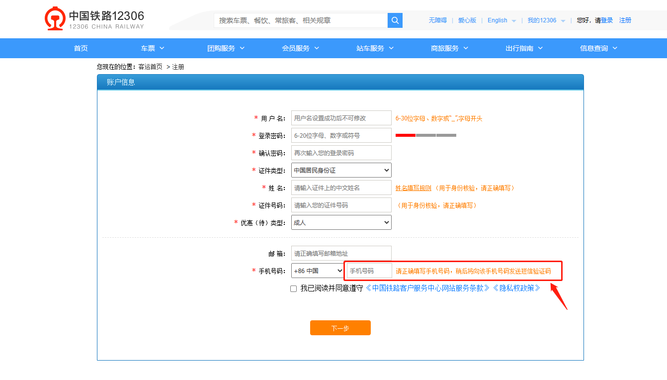Viewport: 667px width, 380px height.
Task: Click the password strength indicator bar
Action: pos(426,135)
